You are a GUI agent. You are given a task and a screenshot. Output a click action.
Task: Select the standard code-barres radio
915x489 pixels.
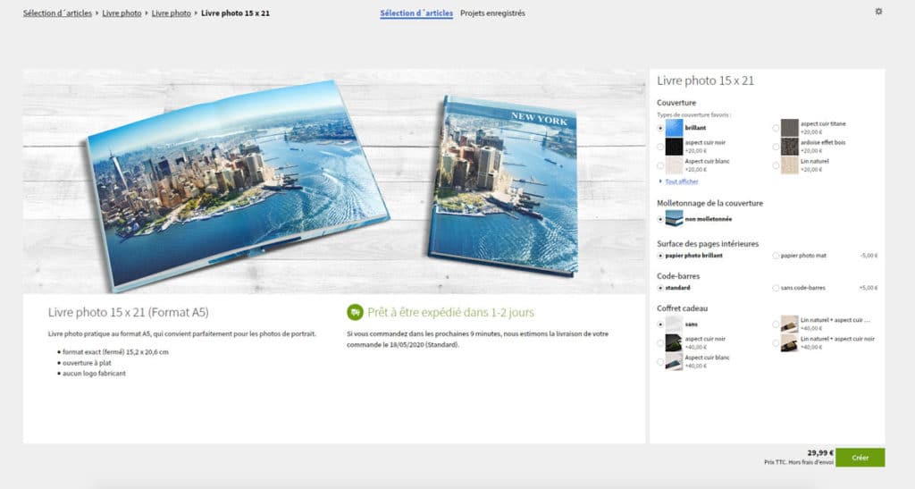coord(660,288)
